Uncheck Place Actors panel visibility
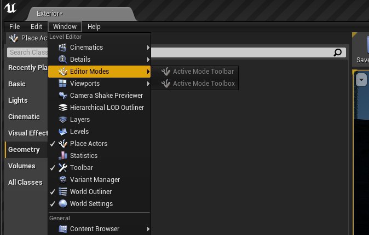The width and height of the screenshot is (369, 235). 53,144
